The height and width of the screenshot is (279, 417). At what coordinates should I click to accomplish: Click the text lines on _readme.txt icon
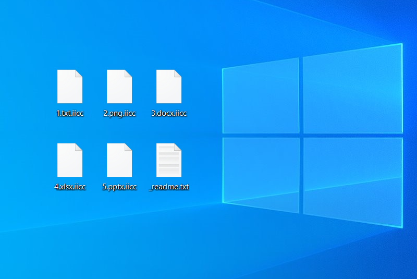click(x=168, y=162)
